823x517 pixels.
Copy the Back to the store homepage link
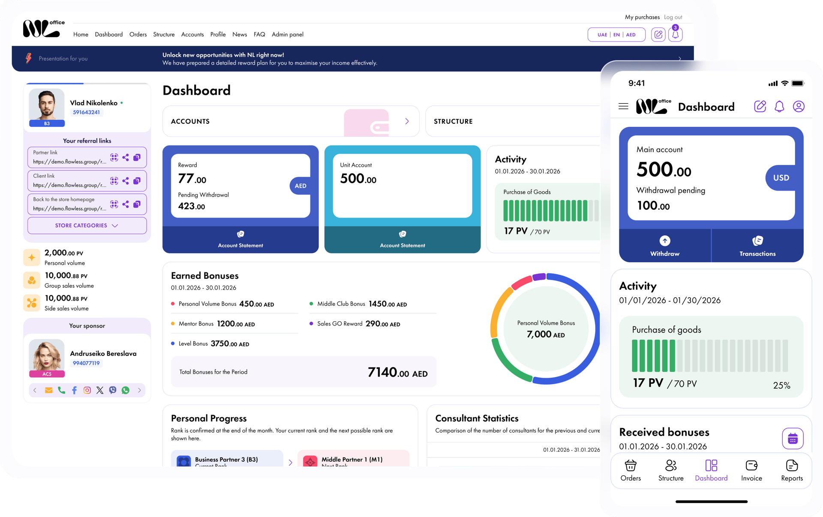pyautogui.click(x=137, y=204)
